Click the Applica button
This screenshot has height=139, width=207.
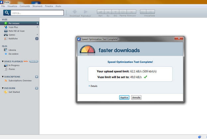124,98
